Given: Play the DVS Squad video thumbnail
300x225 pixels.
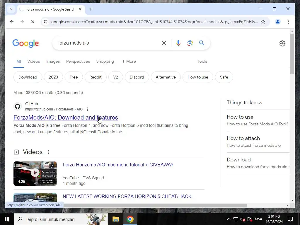Looking at the screenshot, I should click(35, 173).
